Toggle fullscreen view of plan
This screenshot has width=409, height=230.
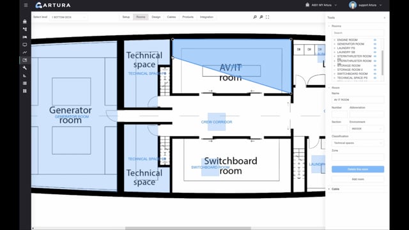267,17
